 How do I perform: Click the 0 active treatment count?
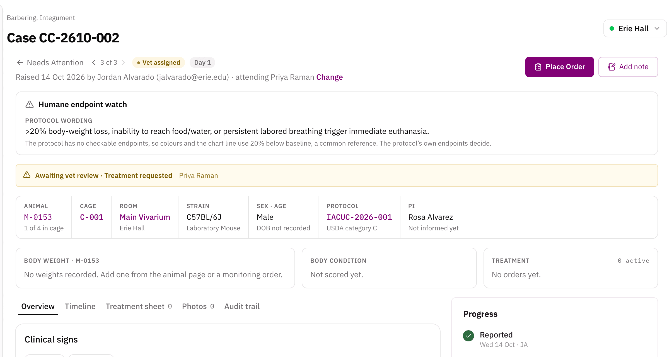coord(633,260)
